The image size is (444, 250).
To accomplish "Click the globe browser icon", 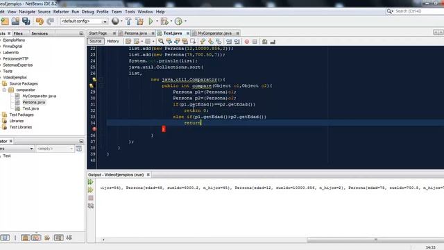I will point(115,21).
